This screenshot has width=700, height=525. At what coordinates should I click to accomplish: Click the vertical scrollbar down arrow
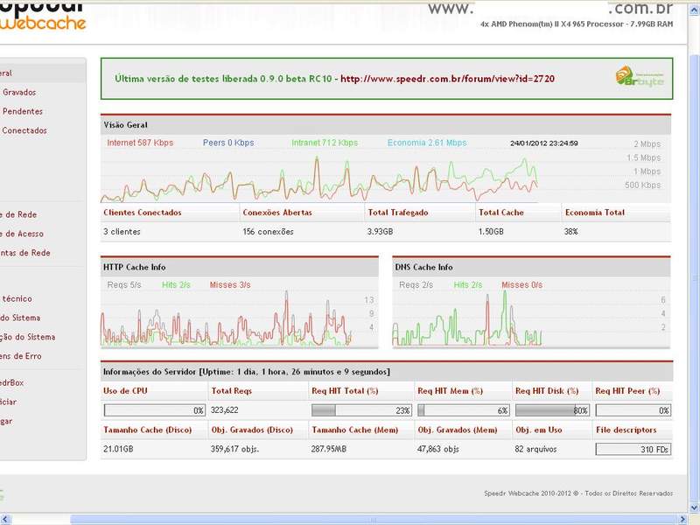pos(694,508)
